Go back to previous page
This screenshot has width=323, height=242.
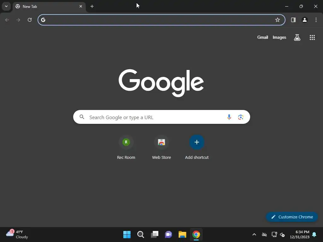click(x=7, y=20)
